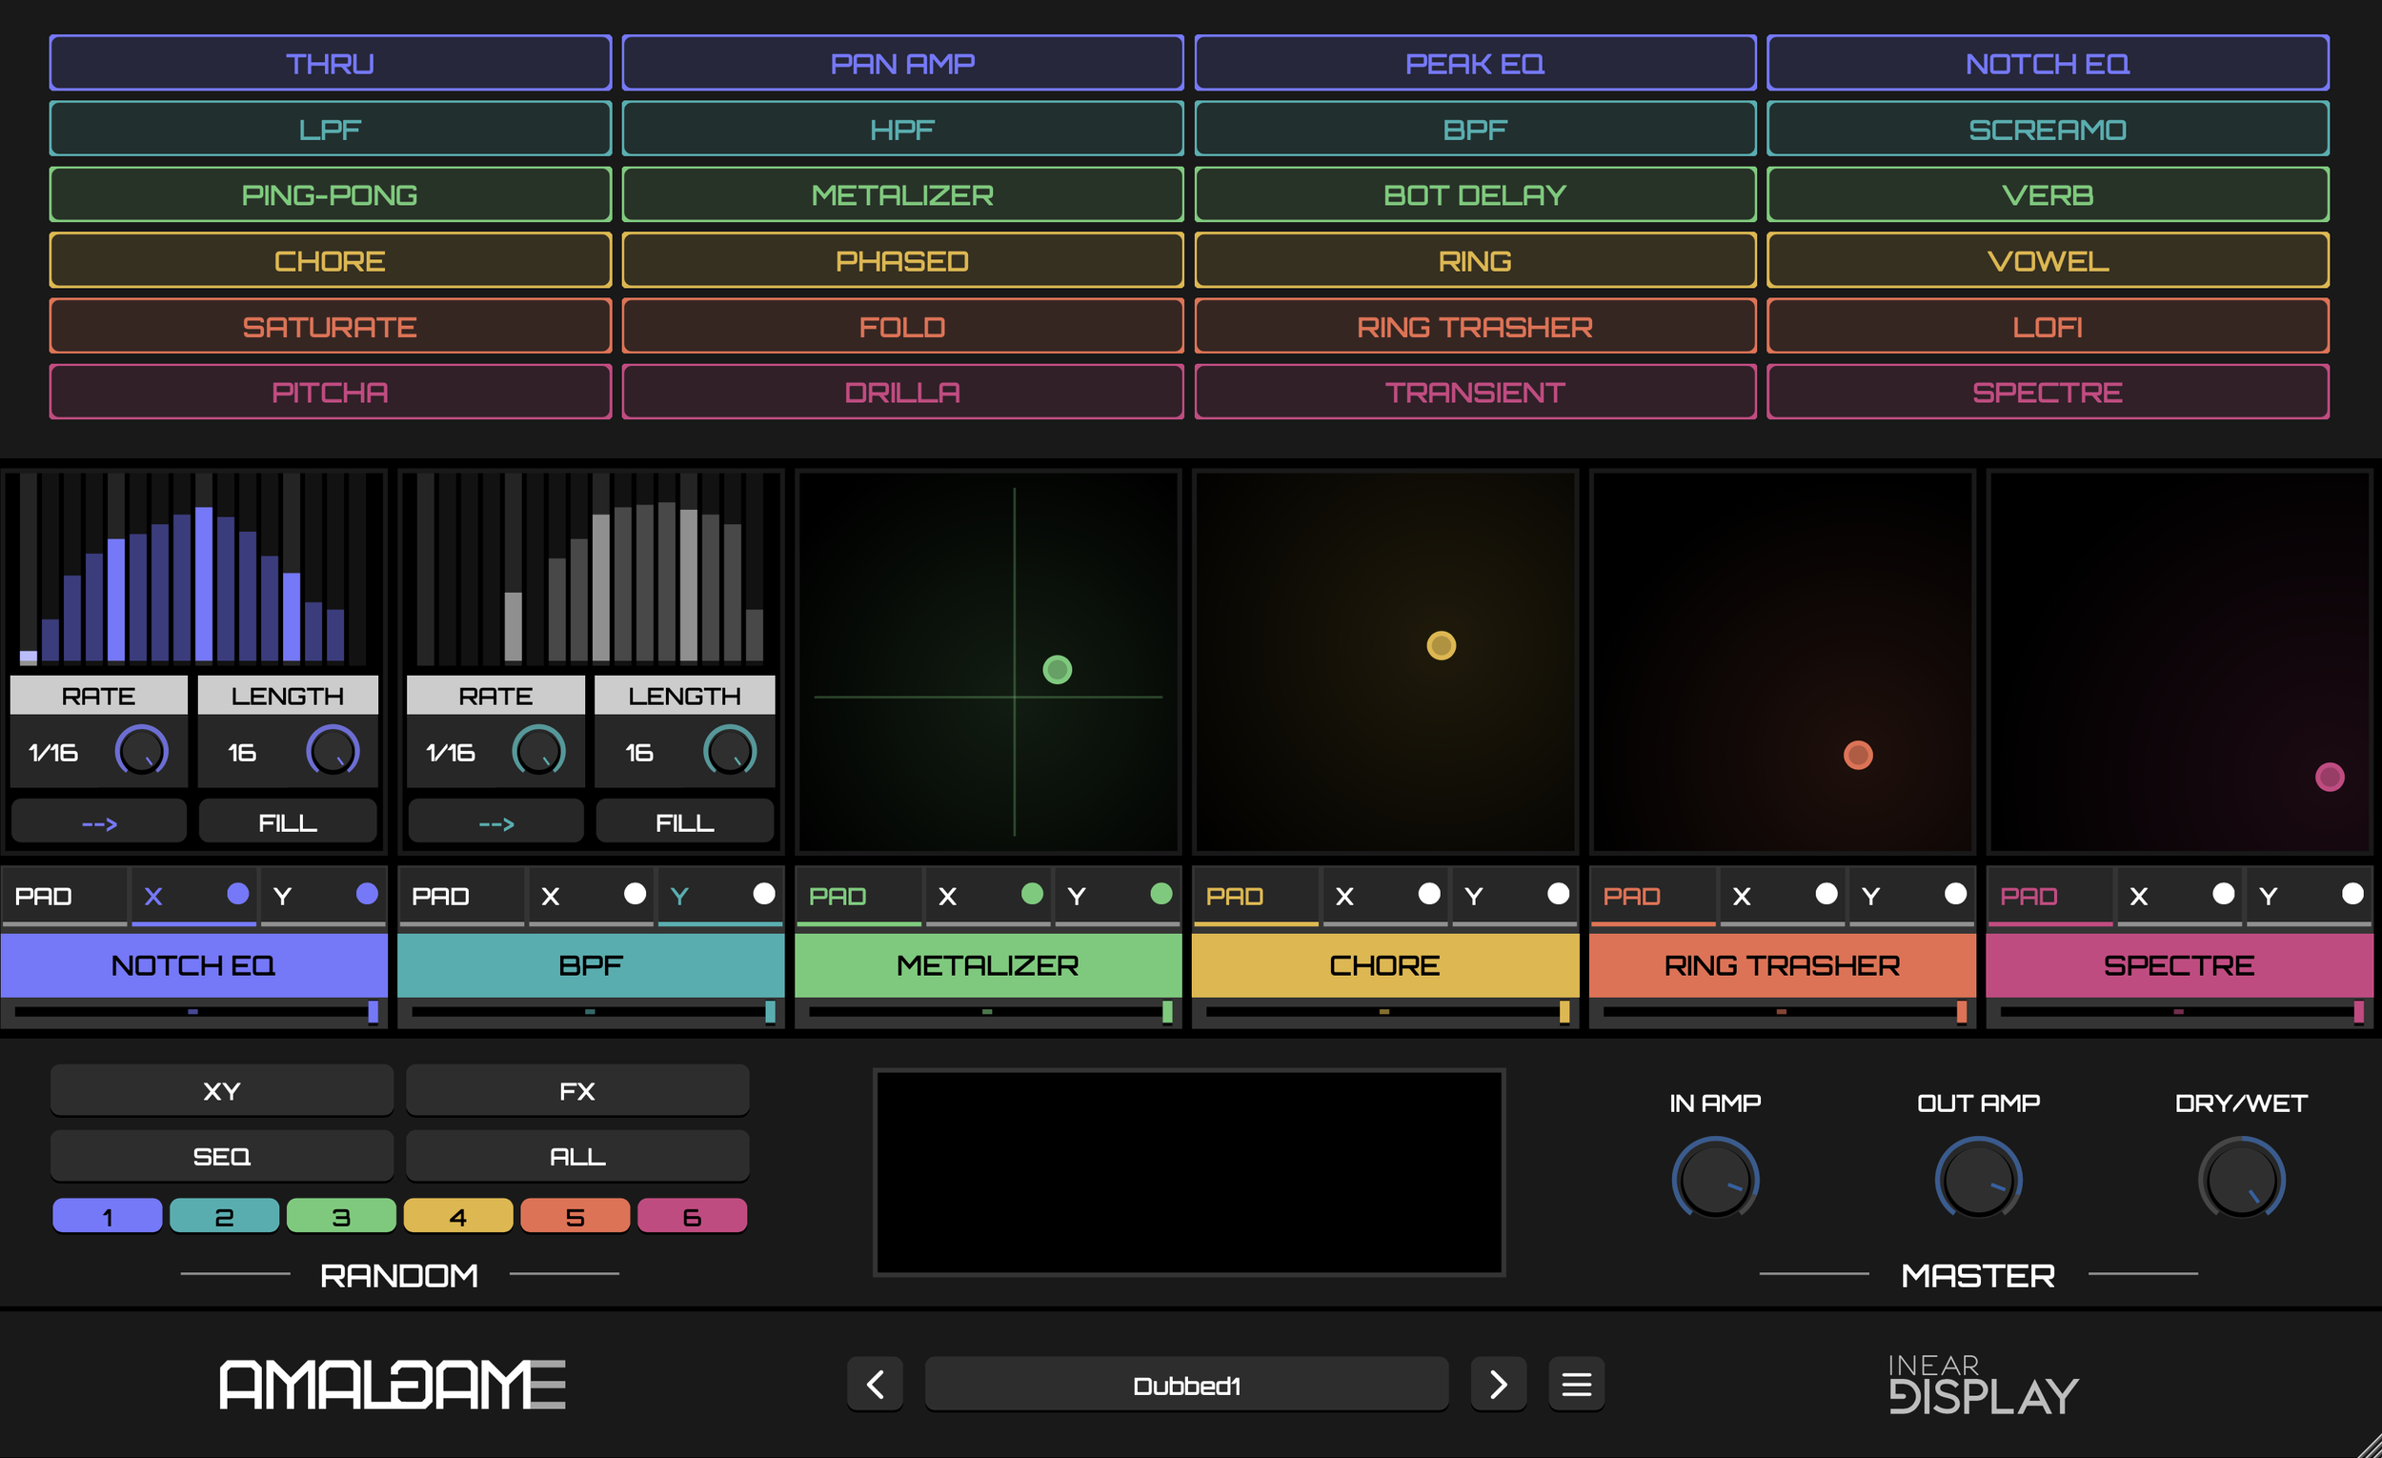This screenshot has width=2382, height=1458.
Task: Click the Notch EQ FILL button
Action: (x=287, y=822)
